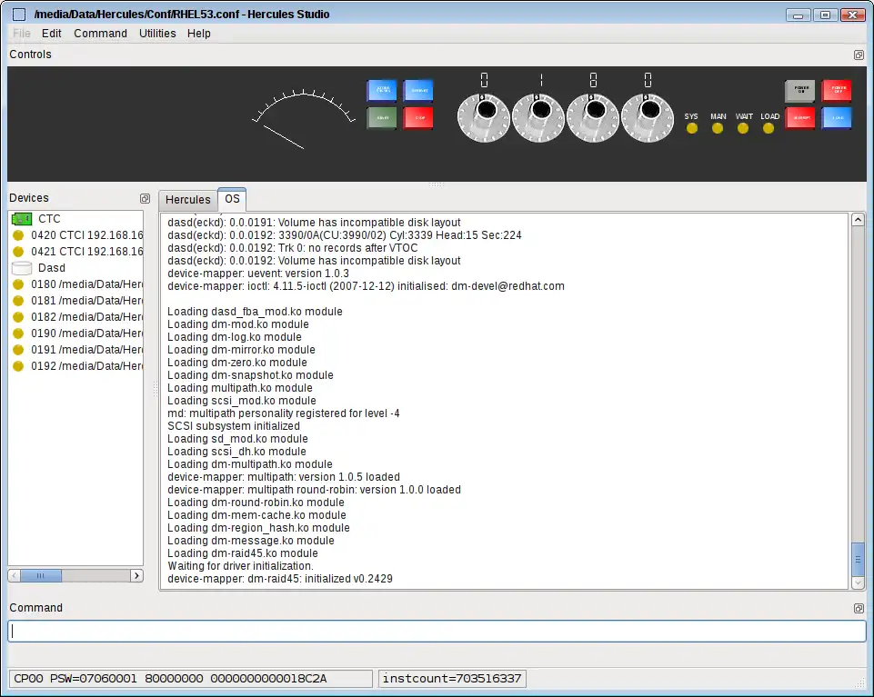Viewport: 874px width, 697px height.
Task: Click the log pane scroll down arrow
Action: click(x=859, y=582)
